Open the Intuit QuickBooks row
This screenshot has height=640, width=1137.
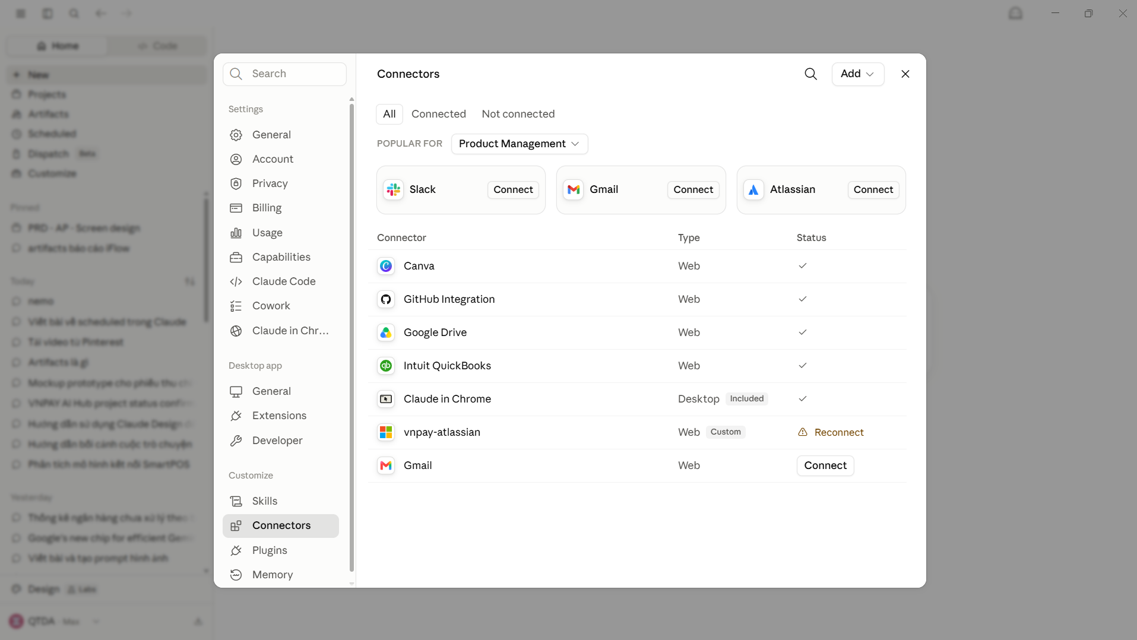pos(638,366)
